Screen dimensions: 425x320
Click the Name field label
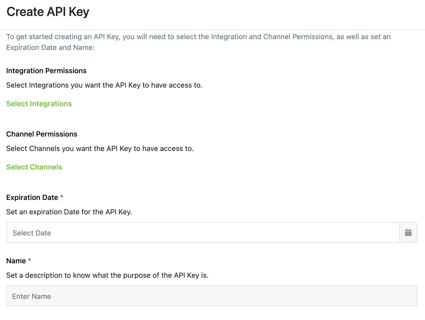pyautogui.click(x=16, y=261)
